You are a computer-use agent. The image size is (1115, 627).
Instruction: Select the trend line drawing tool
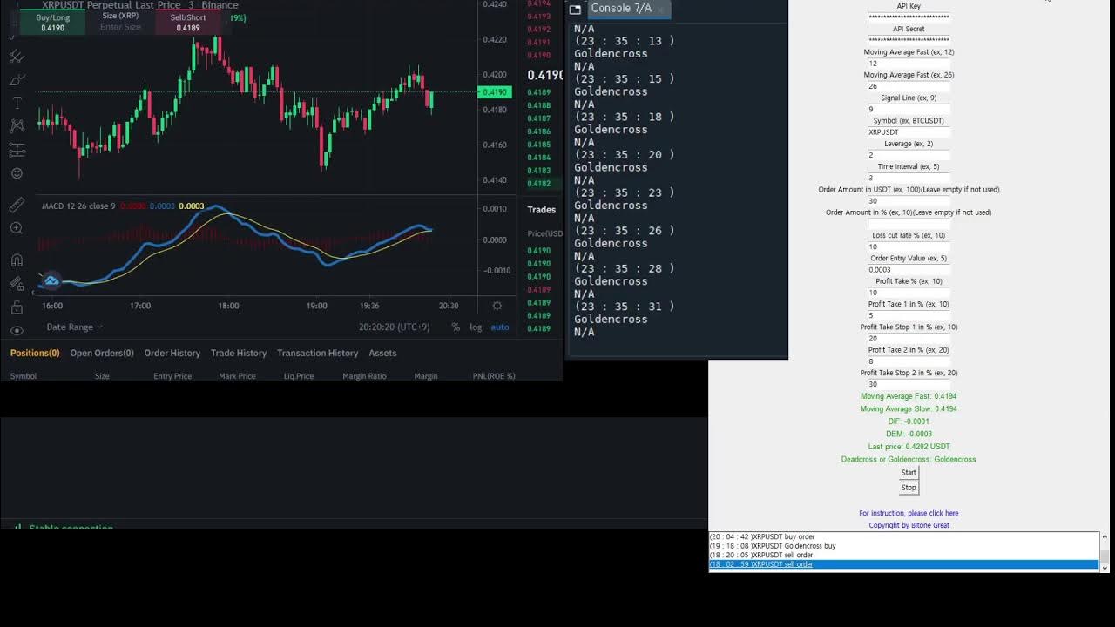17,57
